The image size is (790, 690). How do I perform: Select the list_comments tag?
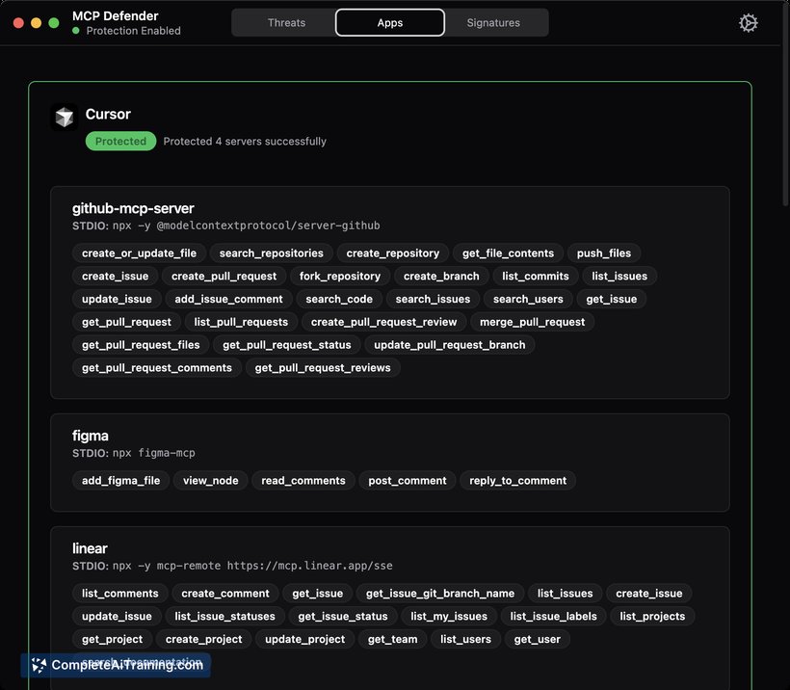coord(119,594)
